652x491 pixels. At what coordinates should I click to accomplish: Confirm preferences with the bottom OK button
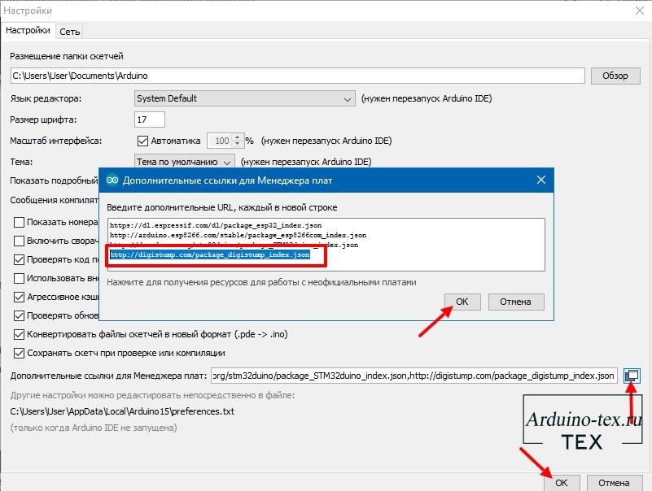tap(562, 482)
